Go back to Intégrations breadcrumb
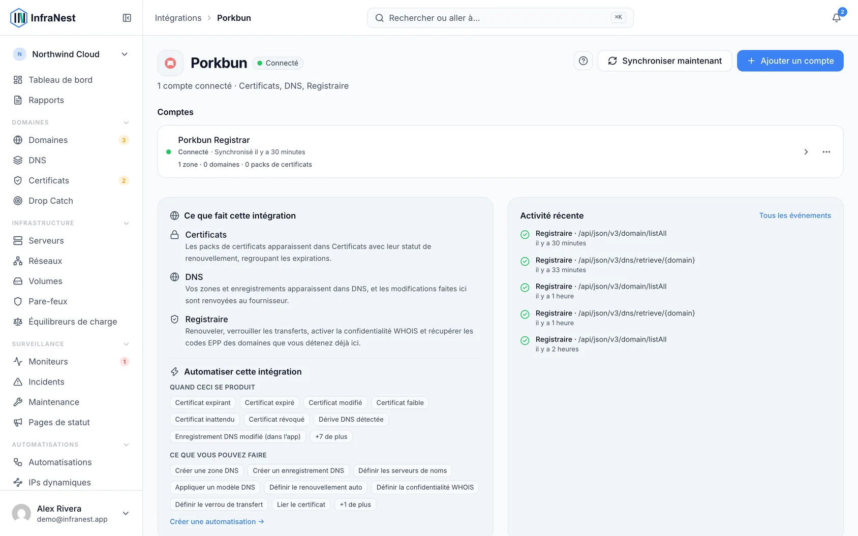Viewport: 858px width, 536px height. pyautogui.click(x=178, y=18)
